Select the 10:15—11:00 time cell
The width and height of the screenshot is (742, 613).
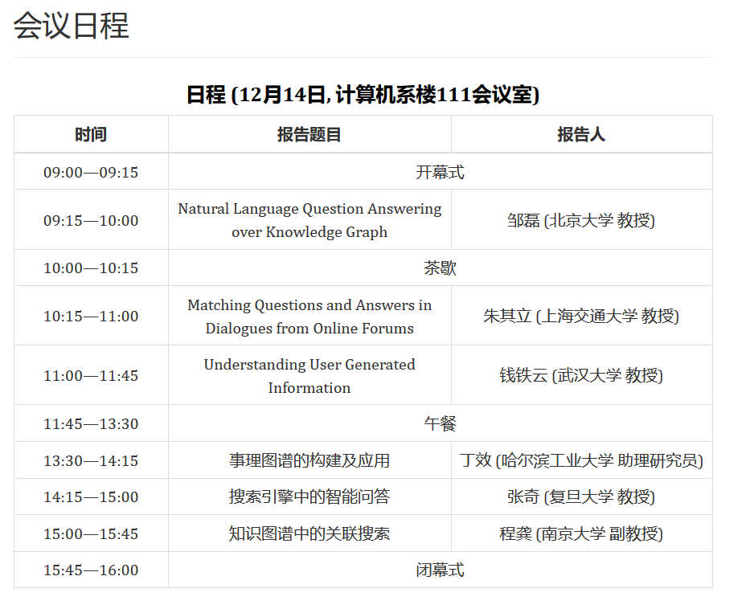(x=91, y=316)
